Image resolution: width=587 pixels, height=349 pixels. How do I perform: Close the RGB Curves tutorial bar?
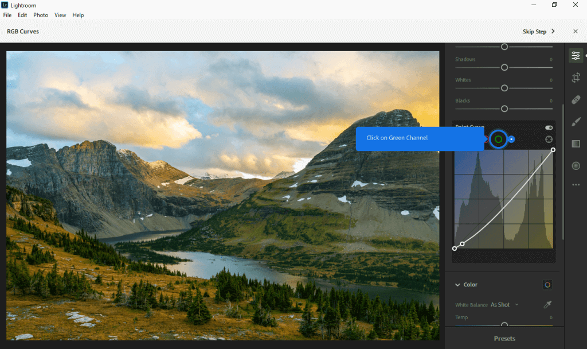click(576, 32)
